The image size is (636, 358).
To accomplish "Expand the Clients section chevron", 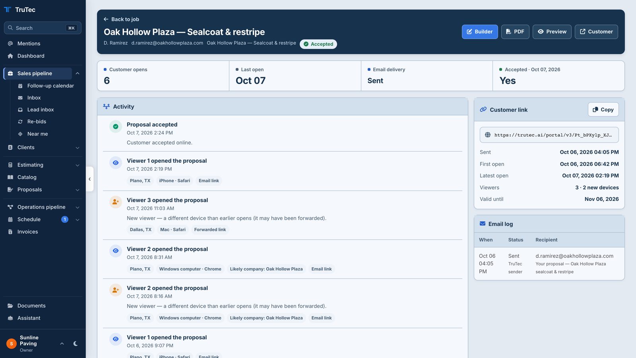I will (x=78, y=148).
